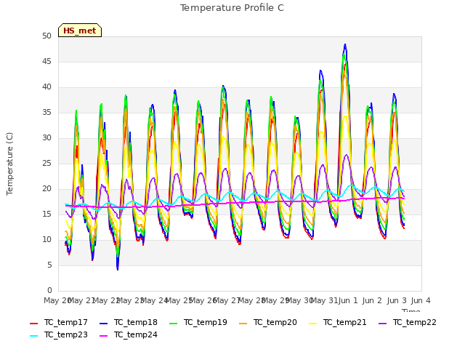This screenshot has width=465, height=349.
Task: Click the x-axis label Jun 1
Action: point(348,300)
